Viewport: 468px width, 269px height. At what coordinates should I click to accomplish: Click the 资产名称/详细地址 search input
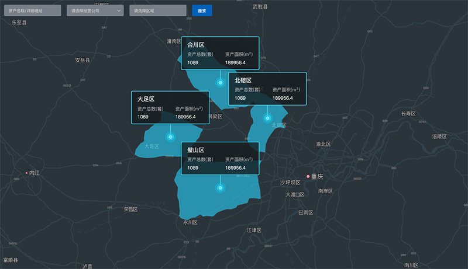33,11
